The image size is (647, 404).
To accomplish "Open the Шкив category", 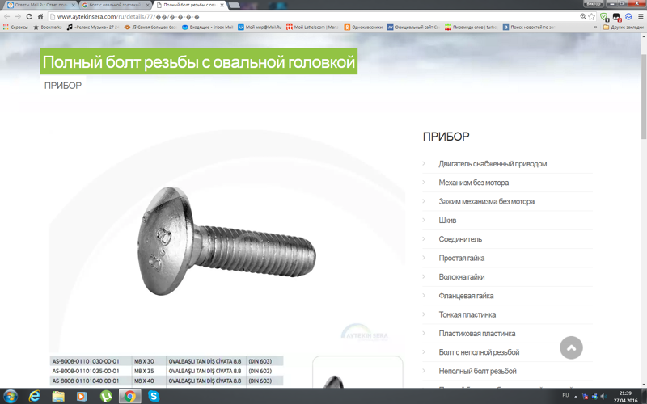I will coord(447,220).
